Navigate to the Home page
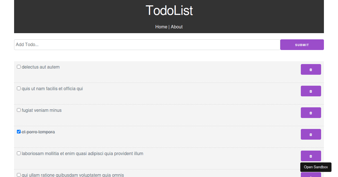 (161, 27)
